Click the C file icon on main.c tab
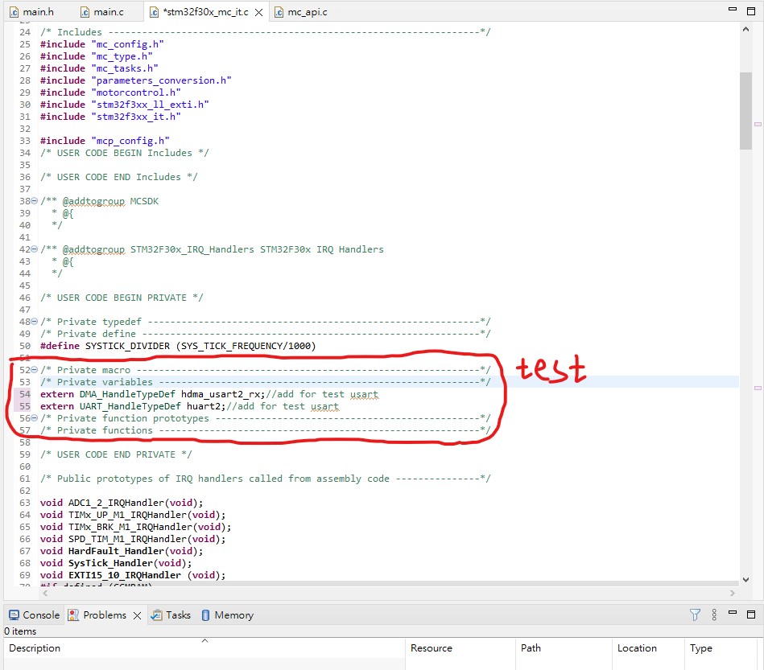The image size is (764, 670). [85, 11]
